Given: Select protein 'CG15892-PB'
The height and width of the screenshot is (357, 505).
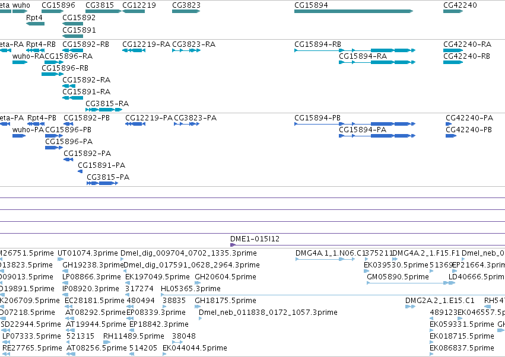Looking at the screenshot, I should [87, 118].
